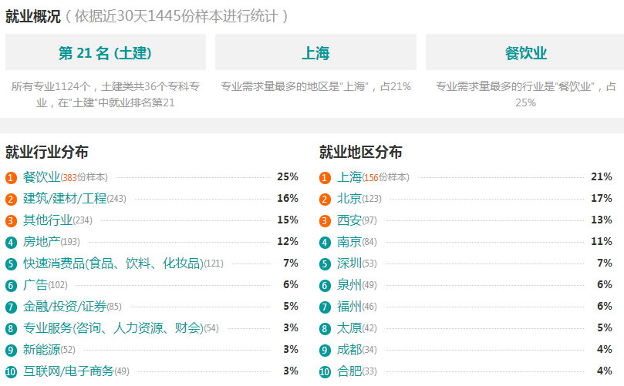Click rank 10 badge beside 合肥

(x=325, y=371)
